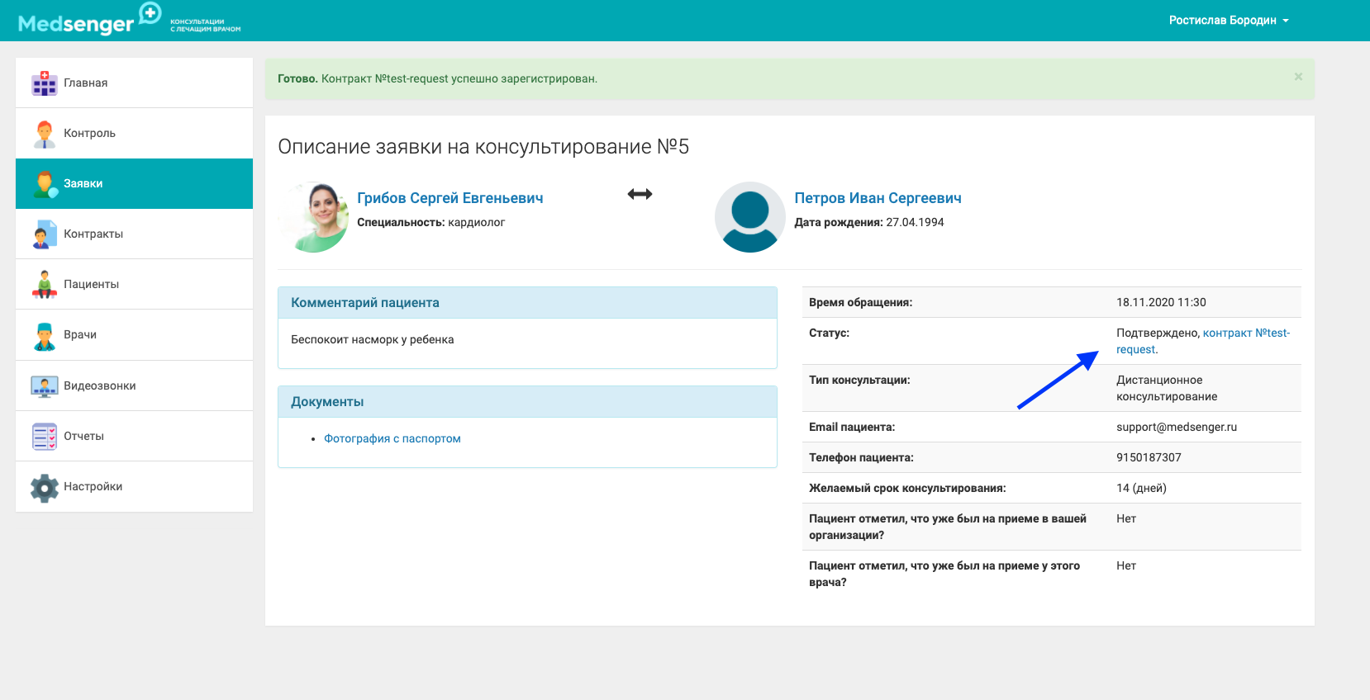The height and width of the screenshot is (700, 1370).
Task: Click the Видеозвонки menu label
Action: pyautogui.click(x=100, y=386)
